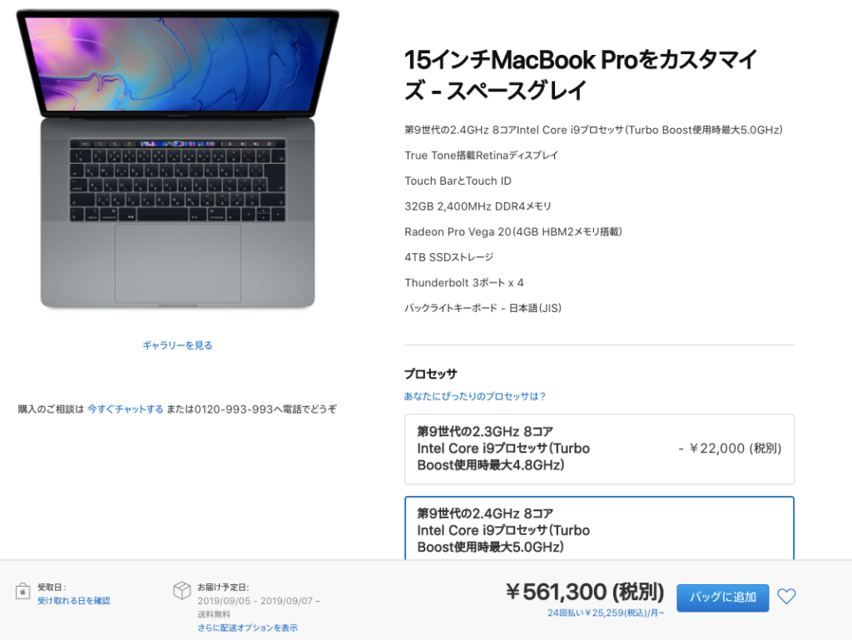Click the heart favorite icon
The width and height of the screenshot is (852, 640).
point(786,597)
